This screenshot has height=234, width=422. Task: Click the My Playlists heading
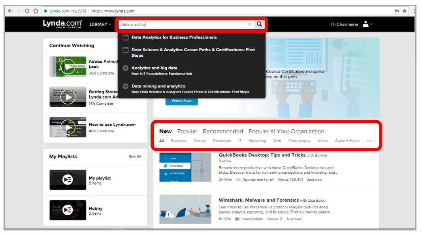(63, 156)
